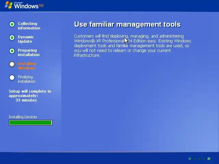Click the 'Preparing installation' step label
This screenshot has height=164, width=219.
(x=29, y=52)
